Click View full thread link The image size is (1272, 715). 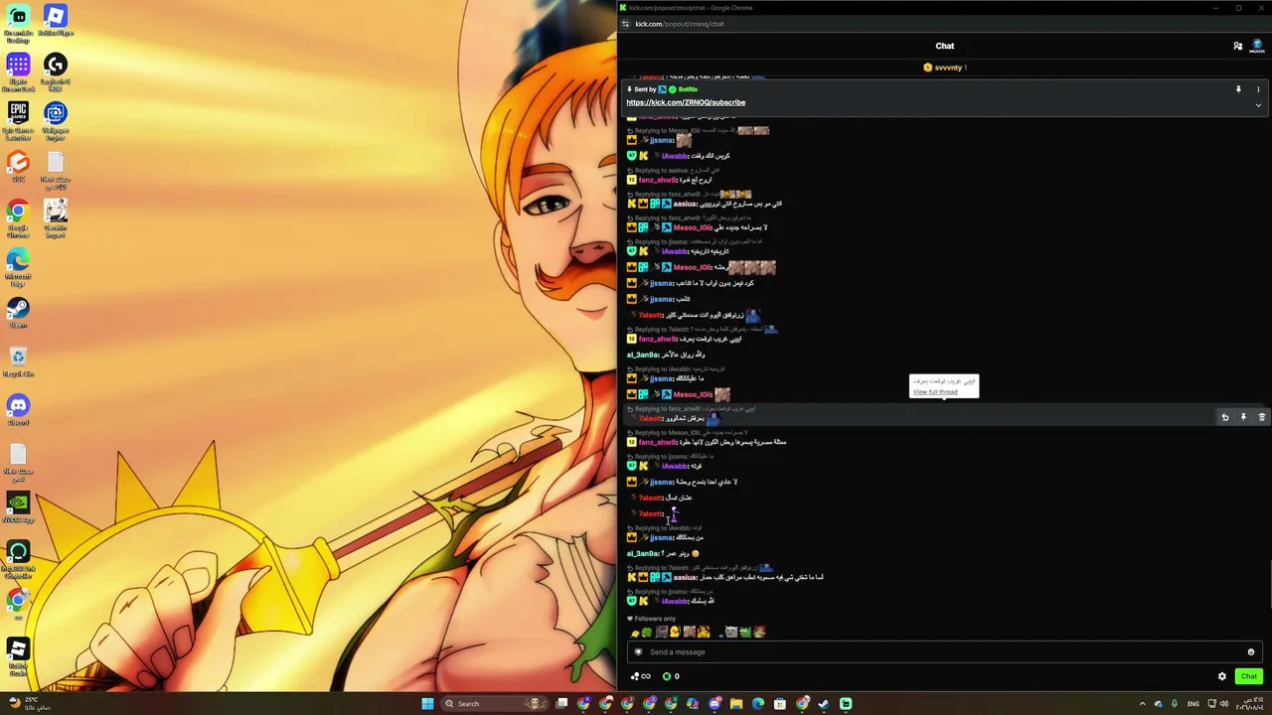935,392
